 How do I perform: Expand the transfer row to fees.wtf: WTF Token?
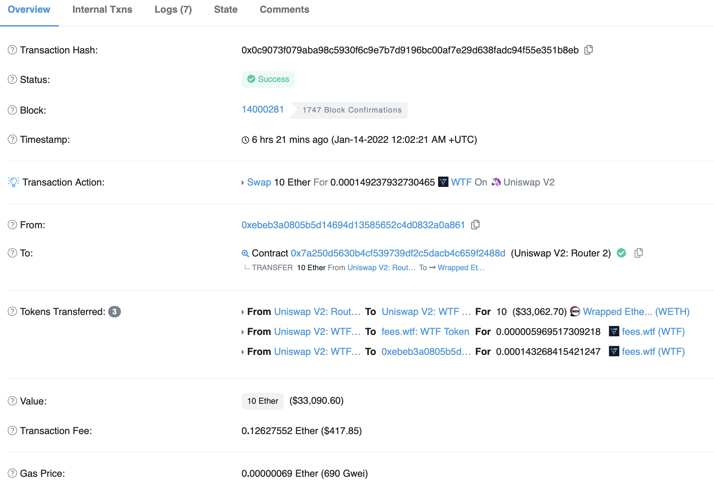pyautogui.click(x=243, y=332)
